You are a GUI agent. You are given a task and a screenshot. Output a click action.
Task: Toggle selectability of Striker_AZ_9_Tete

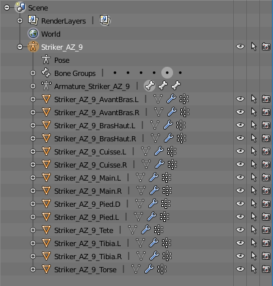pos(253,230)
